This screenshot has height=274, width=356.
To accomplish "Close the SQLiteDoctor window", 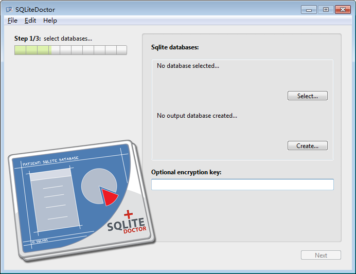I will point(343,10).
